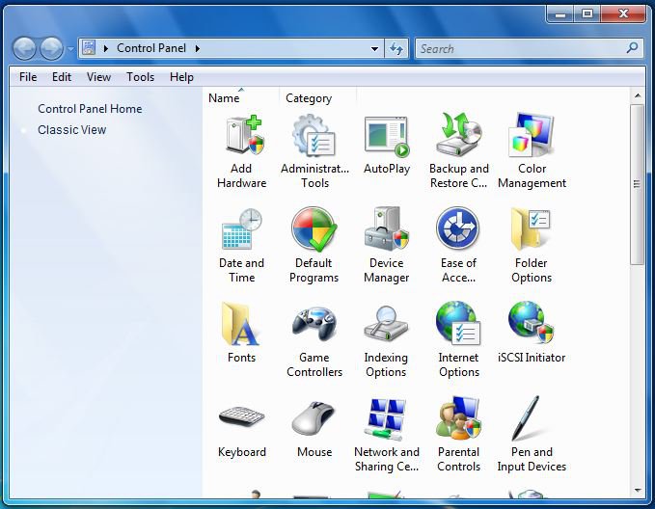Screen dimensions: 655x509
Task: Open the Device Manager icon
Action: click(x=387, y=228)
